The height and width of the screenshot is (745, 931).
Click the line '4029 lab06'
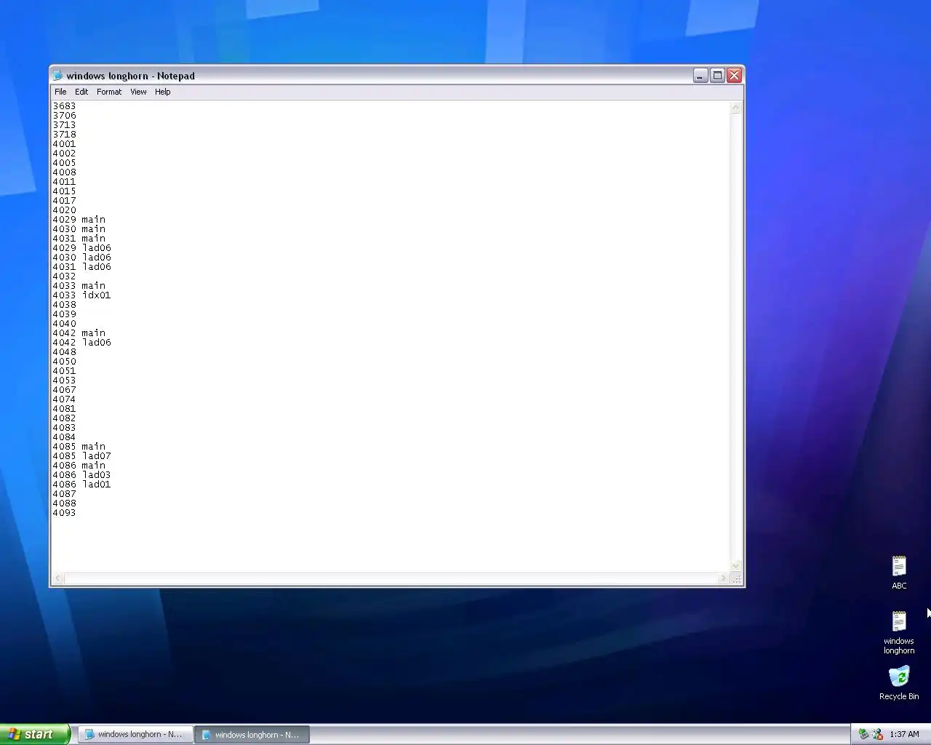coord(81,248)
